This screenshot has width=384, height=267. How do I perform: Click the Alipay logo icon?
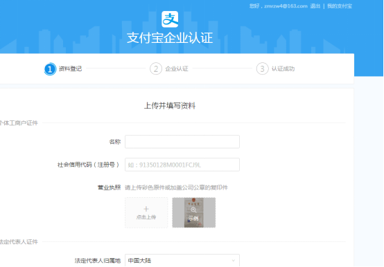coord(170,19)
